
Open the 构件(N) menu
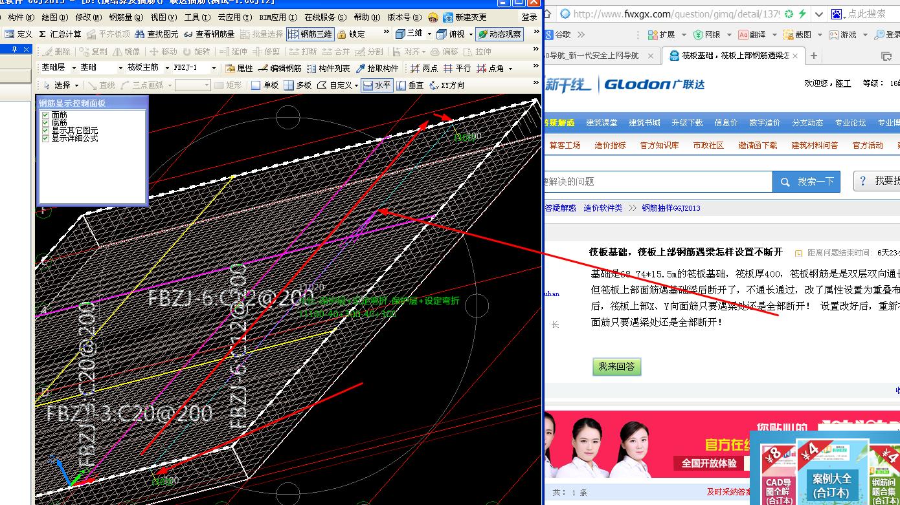pyautogui.click(x=21, y=17)
